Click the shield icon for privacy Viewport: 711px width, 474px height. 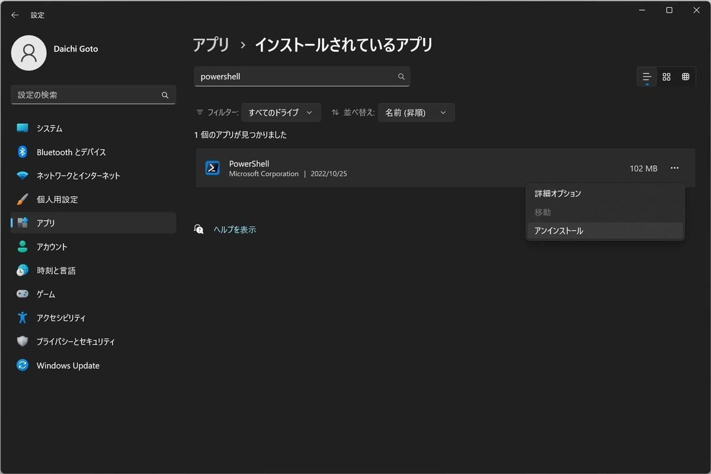[23, 341]
